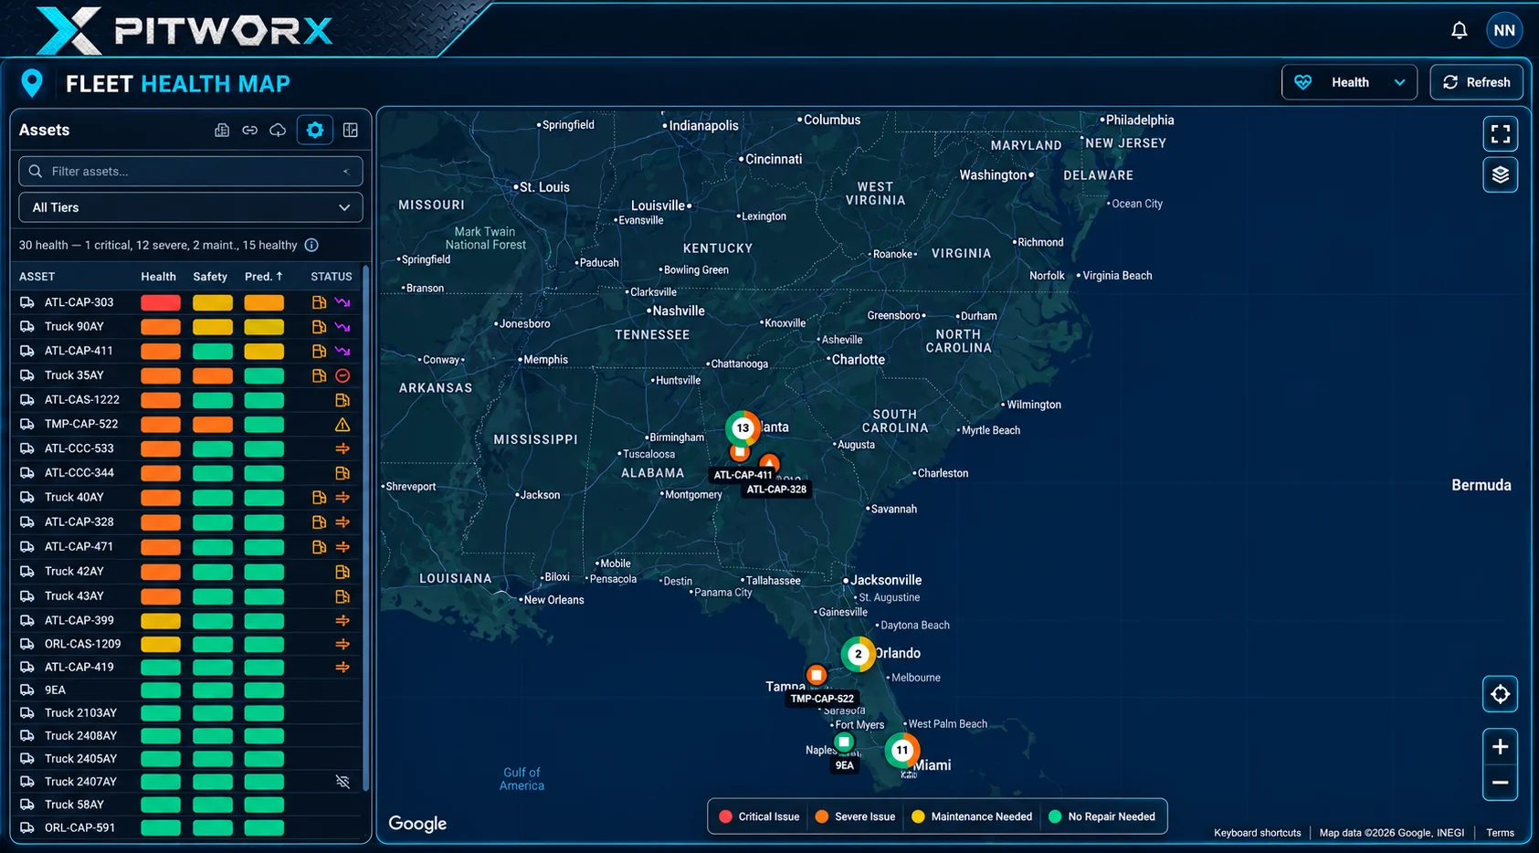Recenter map with the locate button
Viewport: 1539px width, 853px height.
pos(1500,695)
